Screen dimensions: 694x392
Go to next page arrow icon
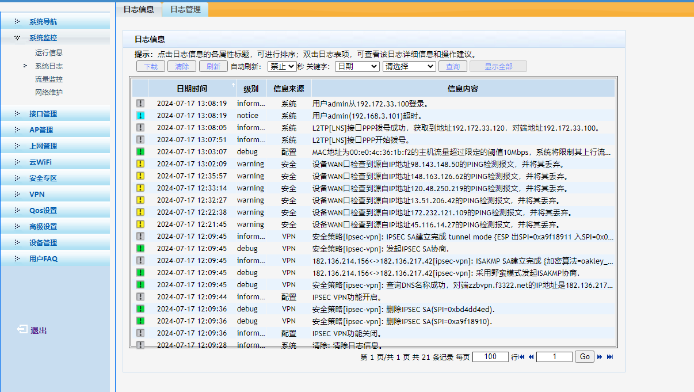[x=600, y=357]
